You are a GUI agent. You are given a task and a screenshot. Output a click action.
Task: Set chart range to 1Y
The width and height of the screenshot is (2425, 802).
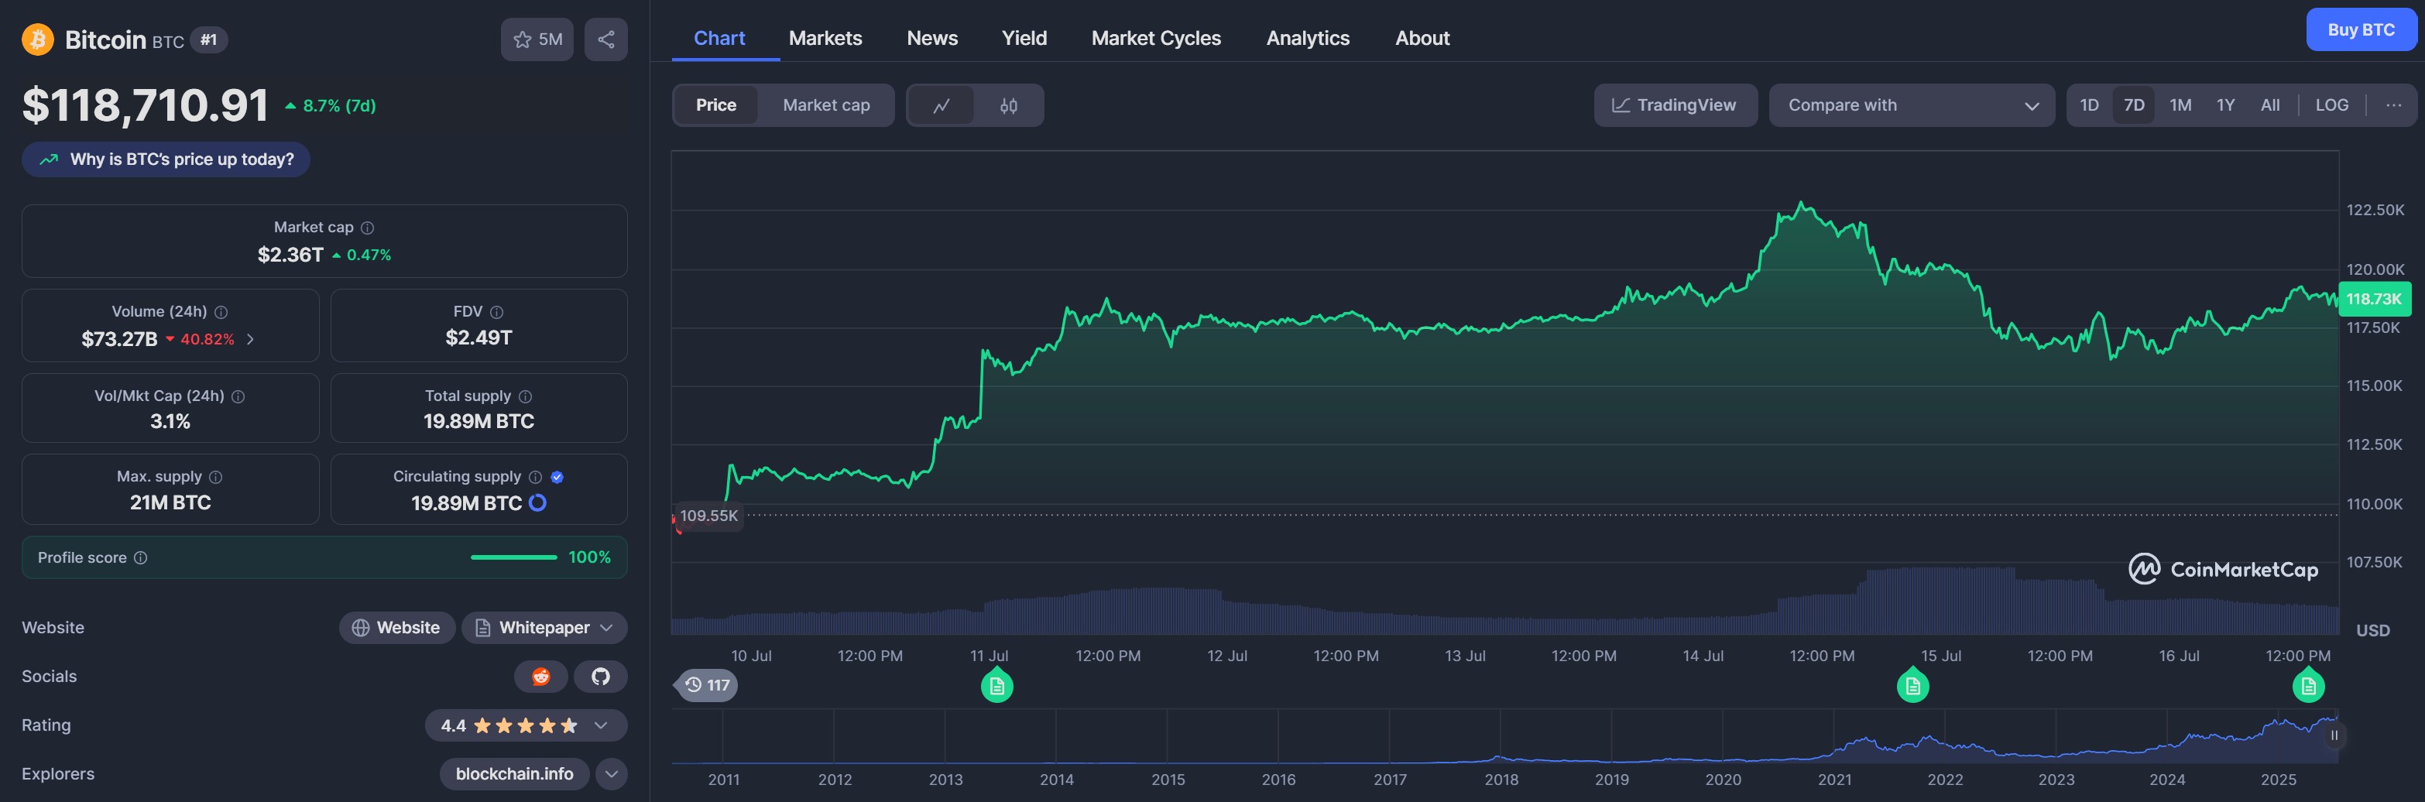2225,105
